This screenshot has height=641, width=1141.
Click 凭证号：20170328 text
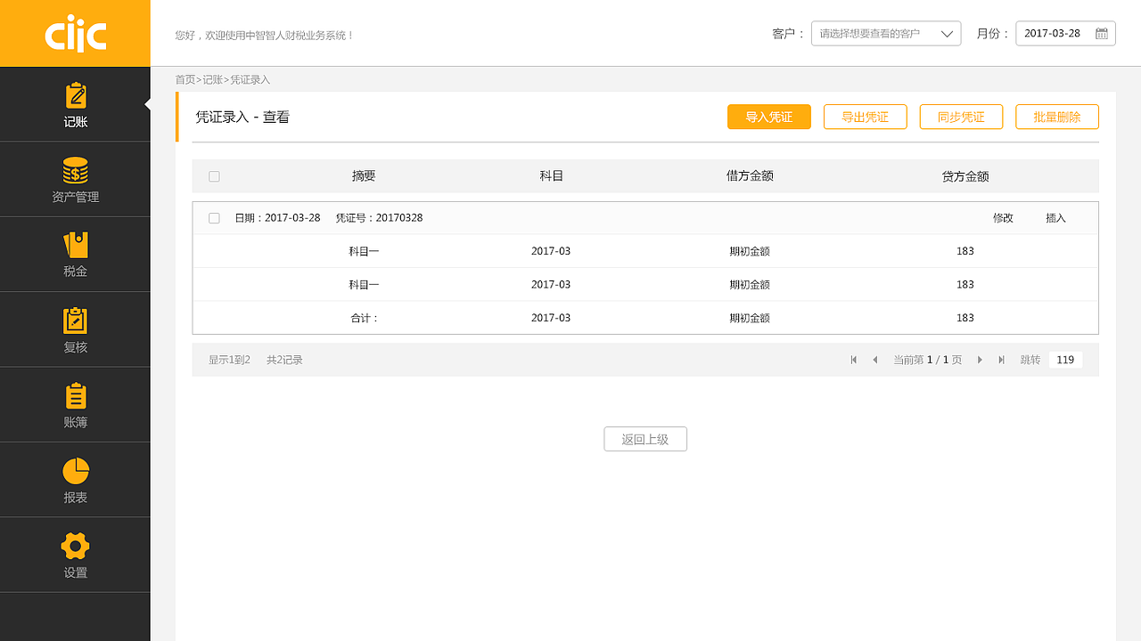379,218
